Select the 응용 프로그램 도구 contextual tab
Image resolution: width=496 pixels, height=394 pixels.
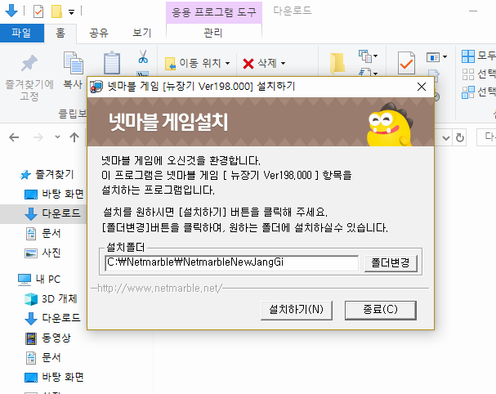click(x=214, y=12)
